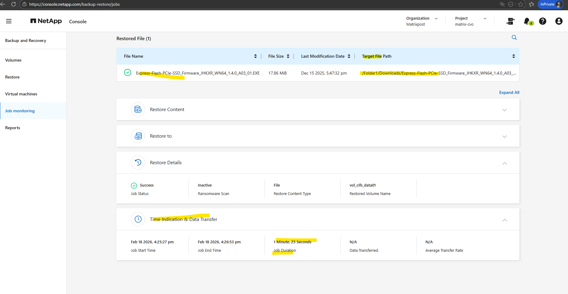
Task: Click the agents/connectors icon in header
Action: (x=510, y=21)
